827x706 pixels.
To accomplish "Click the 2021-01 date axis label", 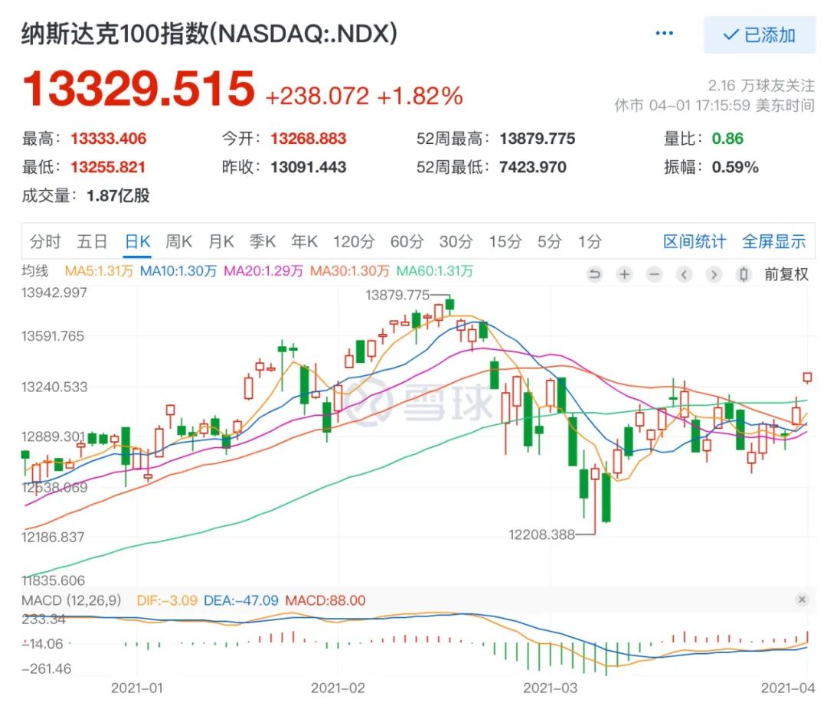I will (x=136, y=688).
